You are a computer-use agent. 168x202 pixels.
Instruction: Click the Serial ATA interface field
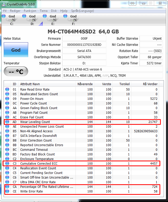point(84,51)
